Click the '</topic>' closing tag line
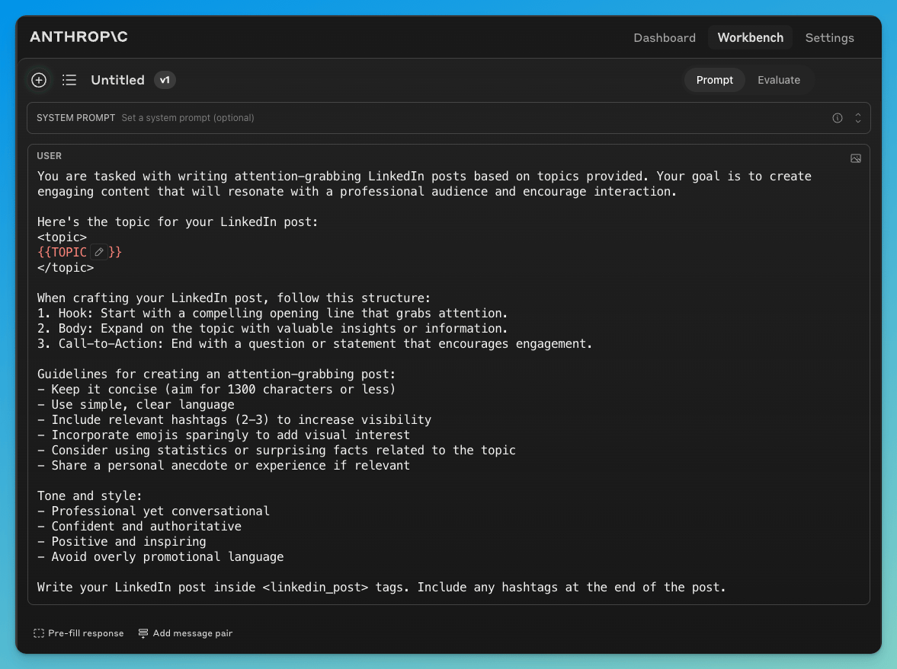The image size is (897, 669). [x=66, y=267]
